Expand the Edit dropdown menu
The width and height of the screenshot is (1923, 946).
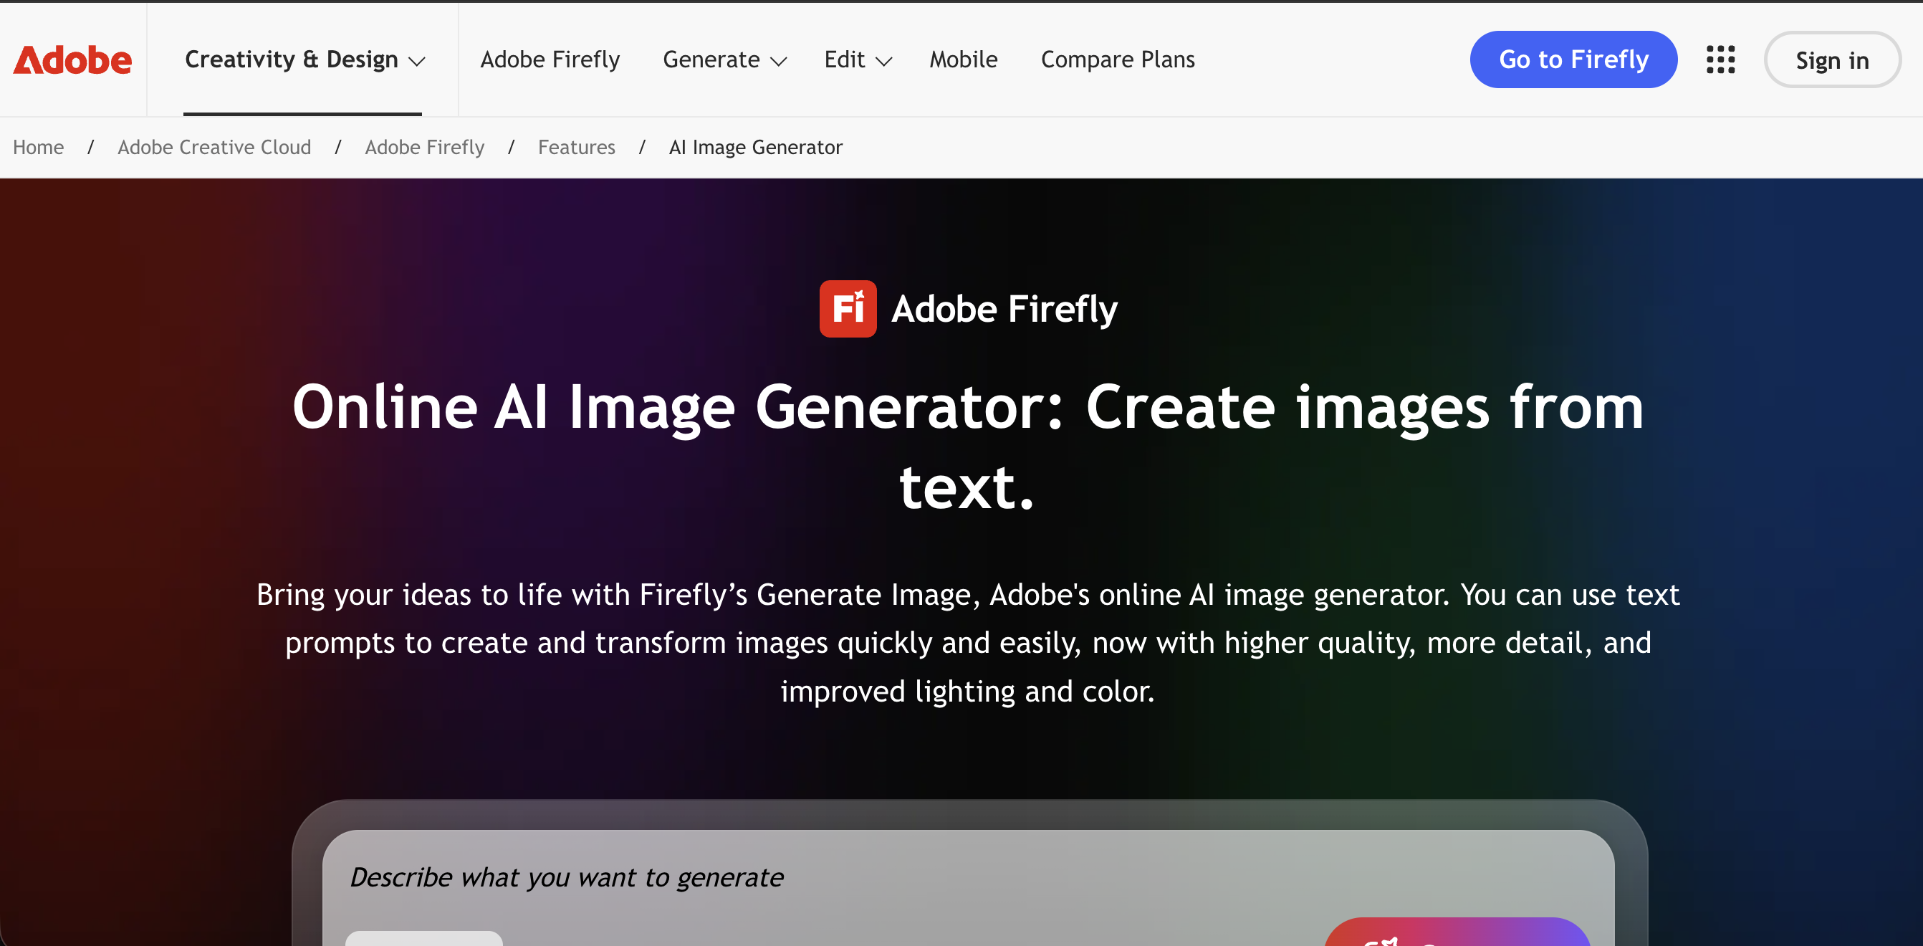click(x=857, y=59)
